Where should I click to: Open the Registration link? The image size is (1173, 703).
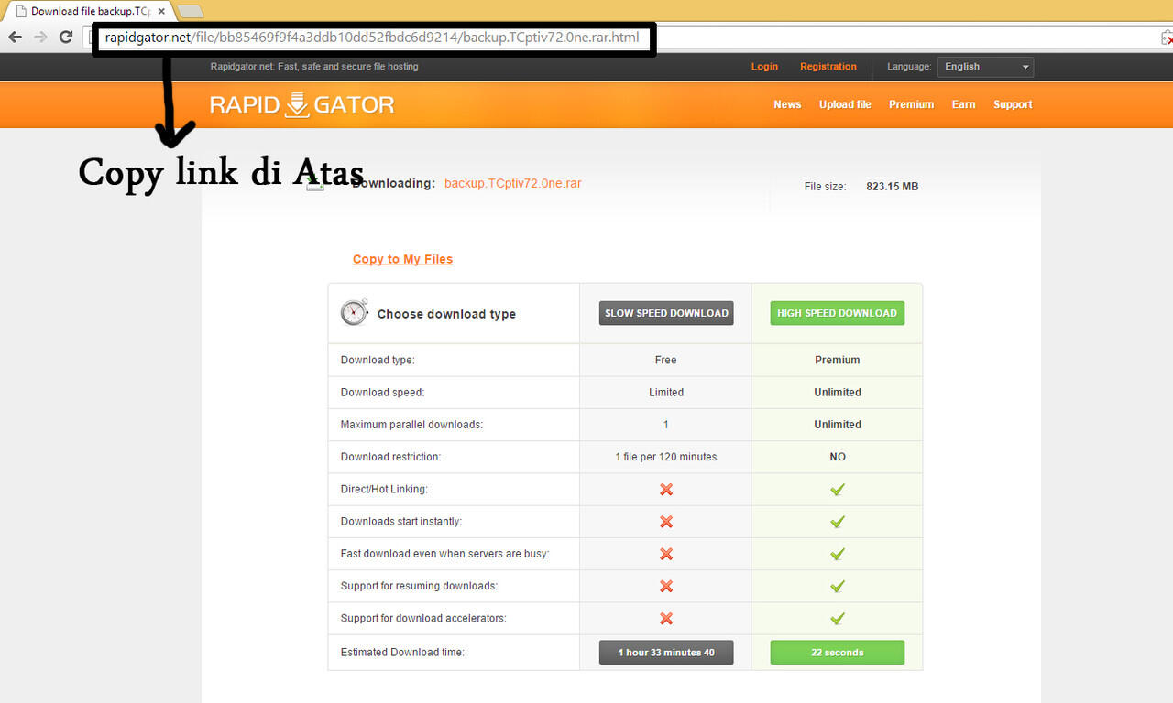pyautogui.click(x=828, y=67)
